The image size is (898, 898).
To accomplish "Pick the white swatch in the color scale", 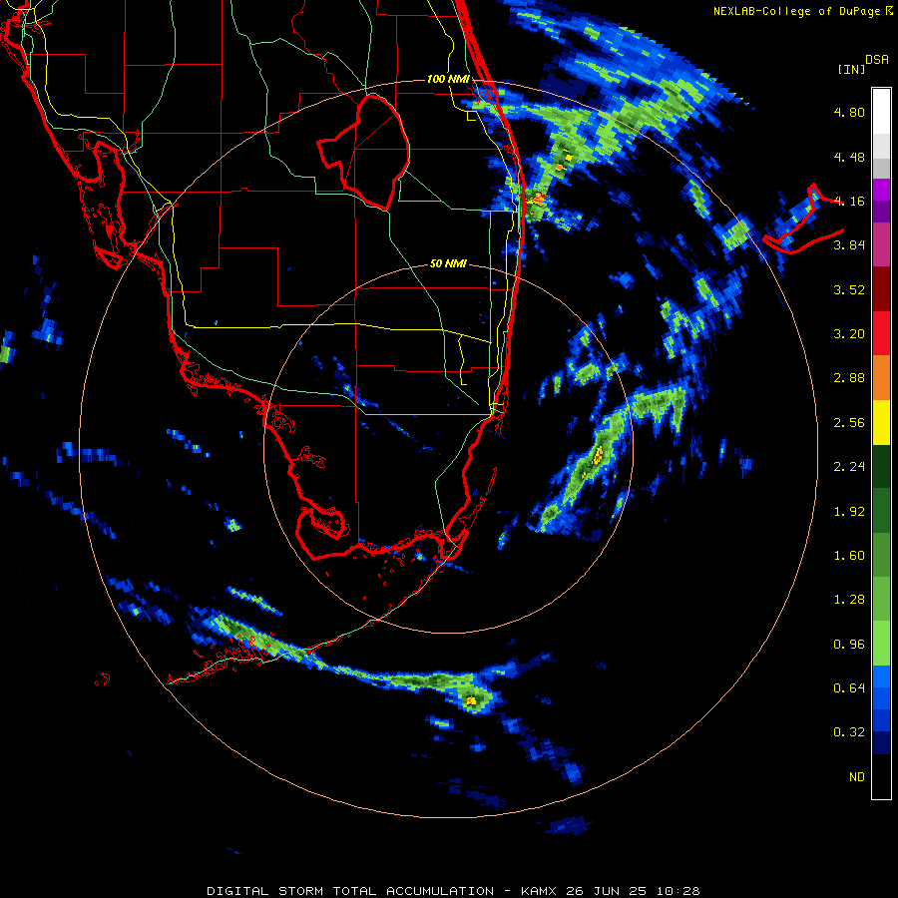I will pos(881,112).
